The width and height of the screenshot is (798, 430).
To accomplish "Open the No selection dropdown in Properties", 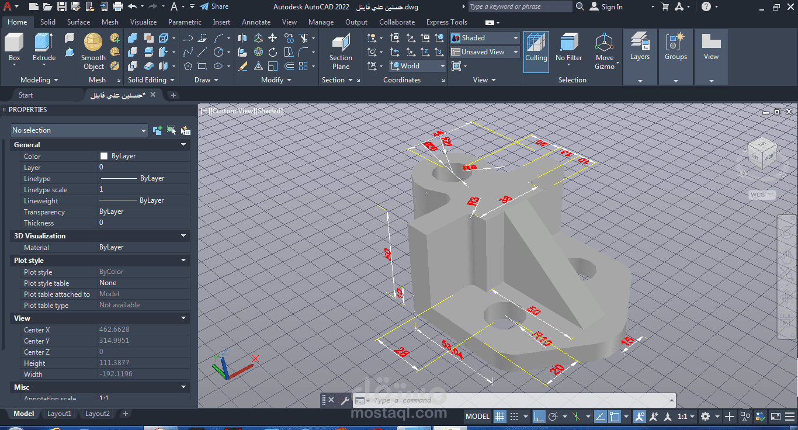I will 79,130.
